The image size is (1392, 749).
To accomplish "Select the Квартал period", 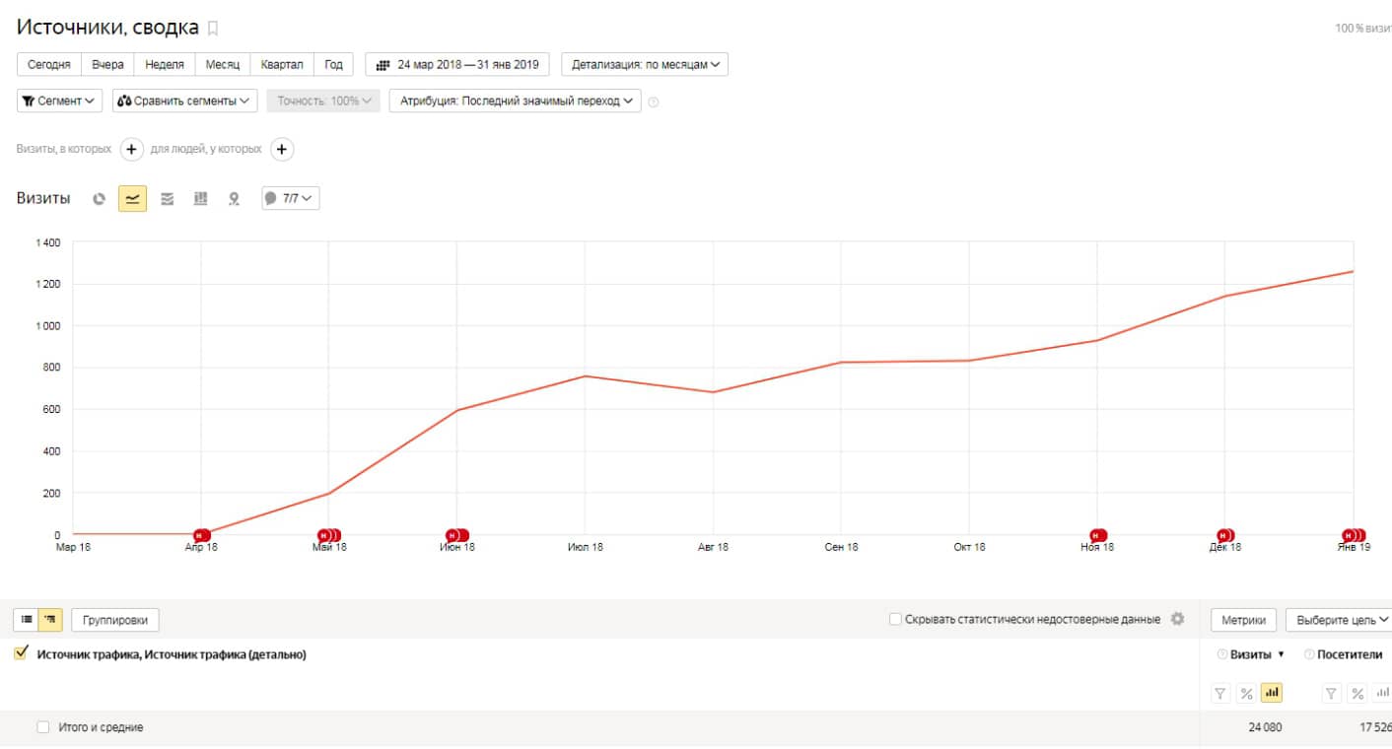I will pos(282,64).
